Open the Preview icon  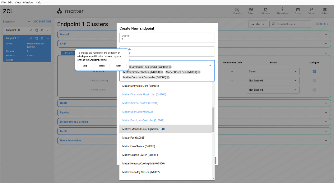pos(298,10)
